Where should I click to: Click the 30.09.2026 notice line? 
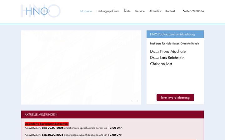[x=73, y=135]
